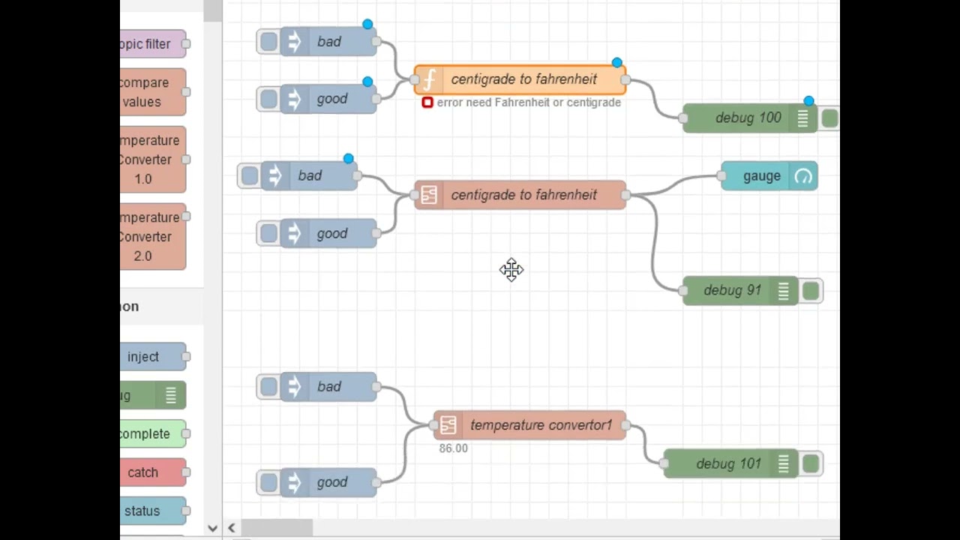Click the canvas horizontal scrollbar left arrow
960x540 pixels.
(231, 528)
